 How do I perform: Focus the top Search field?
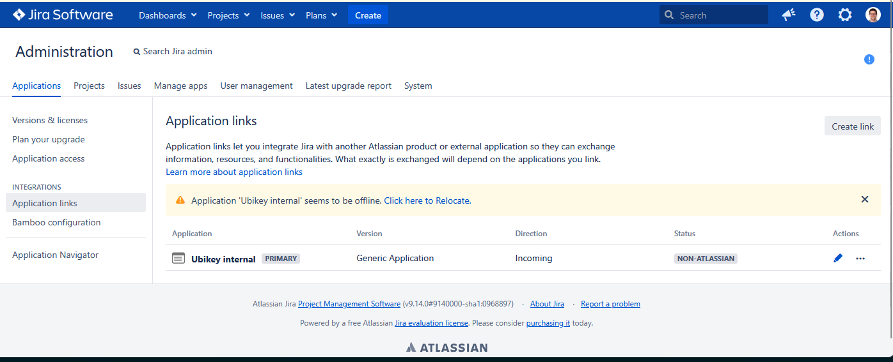714,15
